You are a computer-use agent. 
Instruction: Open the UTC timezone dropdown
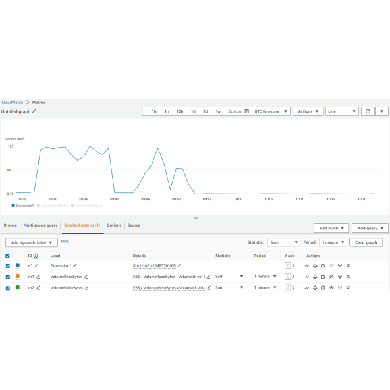coord(271,111)
